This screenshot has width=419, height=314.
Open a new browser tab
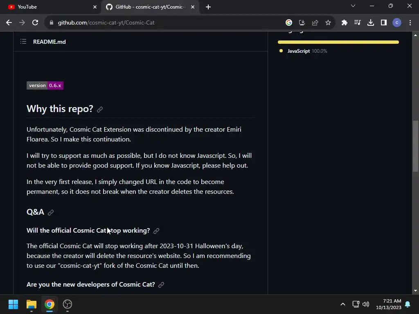208,7
